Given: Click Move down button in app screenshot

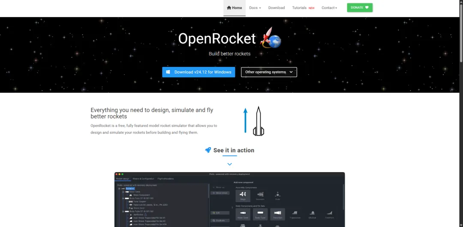Looking at the screenshot, I should coord(220,193).
